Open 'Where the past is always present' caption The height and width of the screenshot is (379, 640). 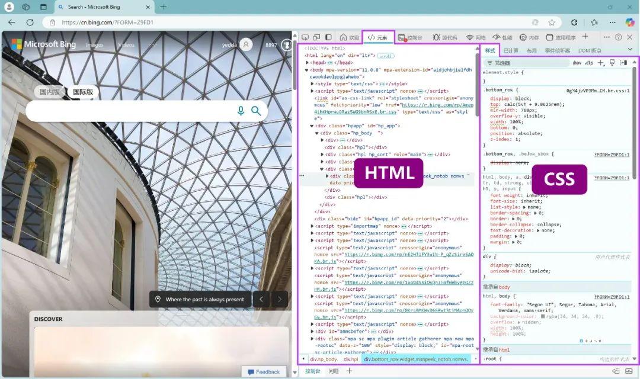pos(200,299)
